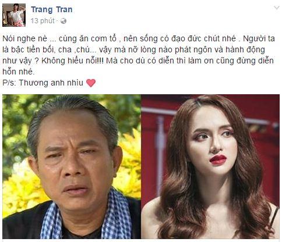Click the red heart emoji
This screenshot has height=242, width=282.
click(91, 83)
